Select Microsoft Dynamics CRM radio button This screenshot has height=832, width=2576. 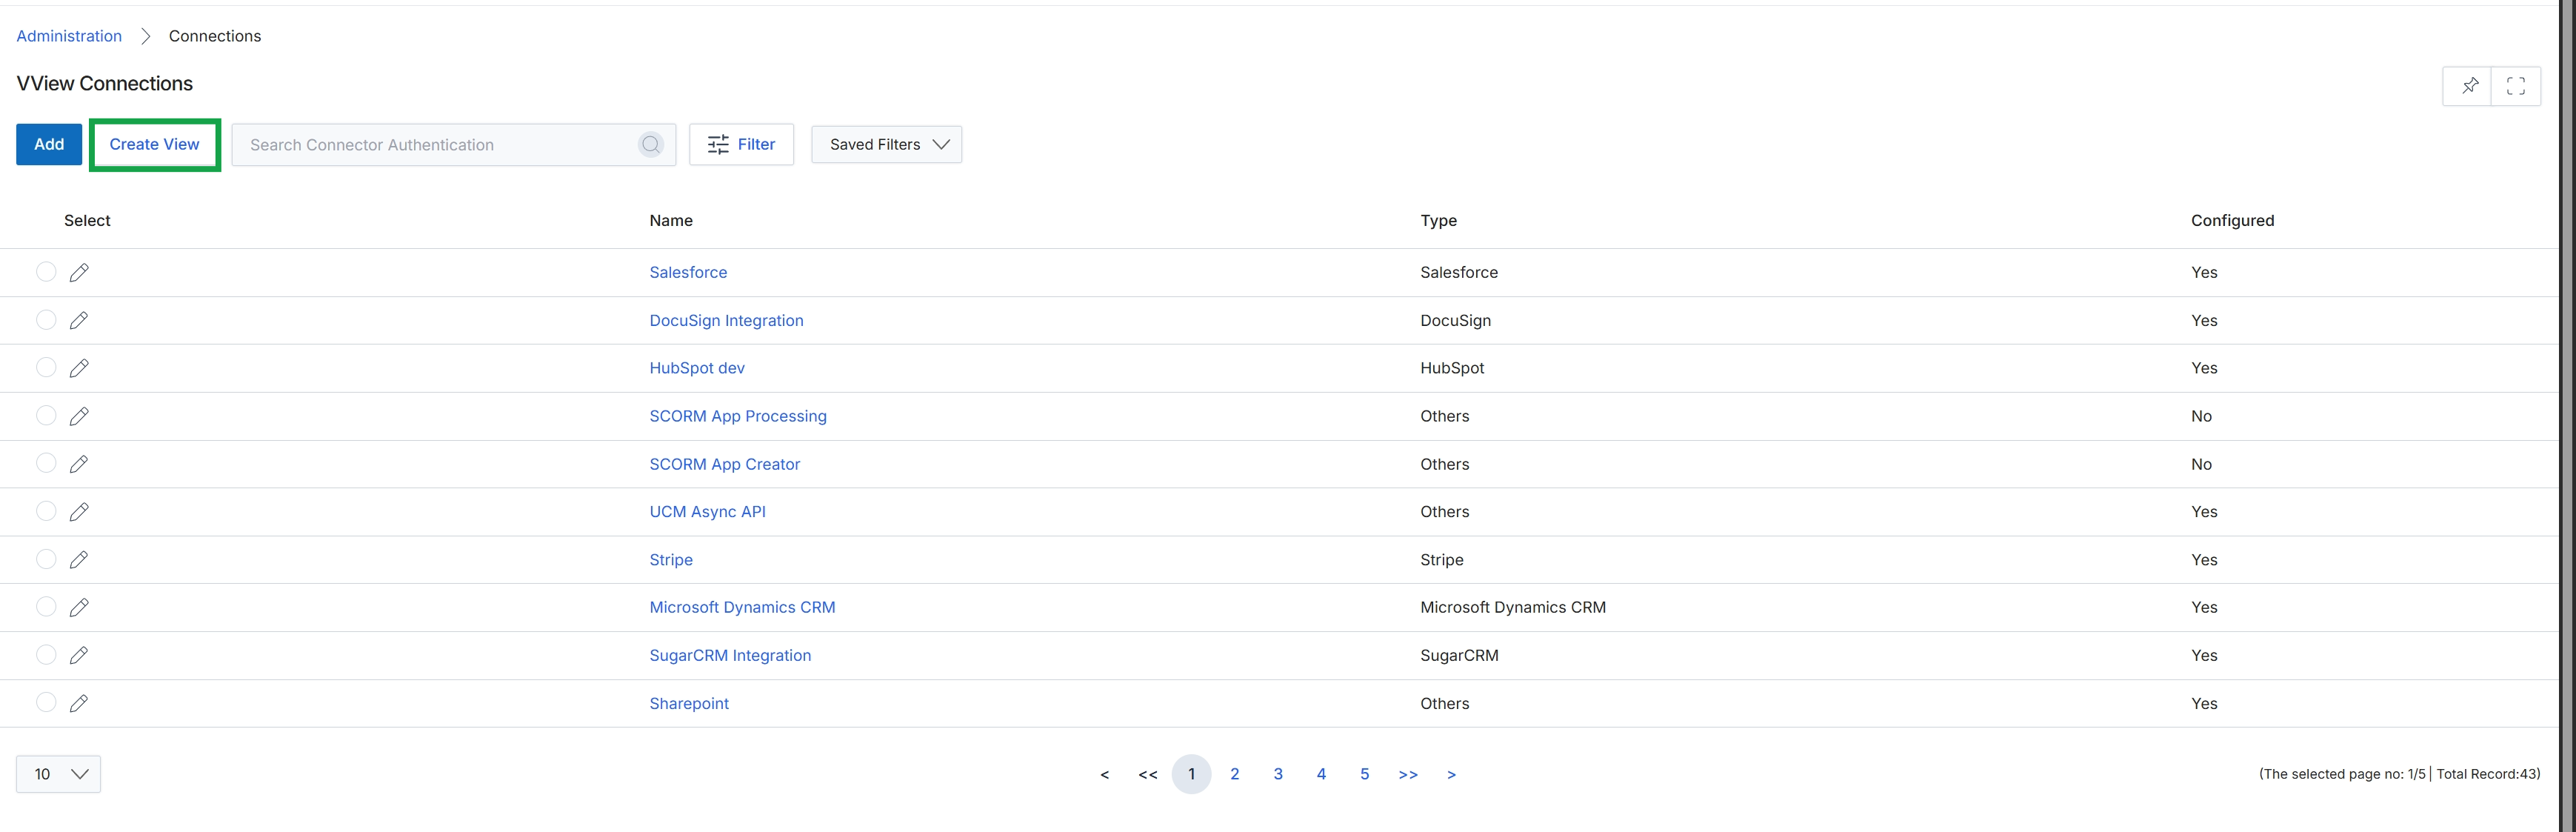pos(46,606)
